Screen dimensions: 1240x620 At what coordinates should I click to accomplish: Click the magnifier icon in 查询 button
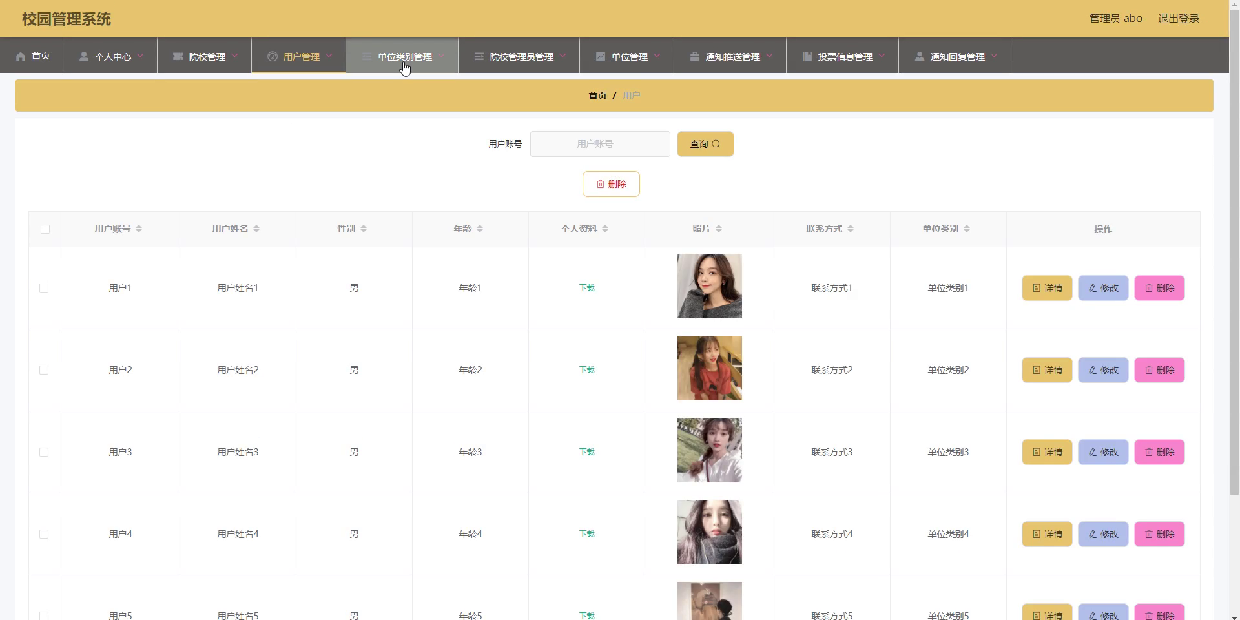click(716, 144)
